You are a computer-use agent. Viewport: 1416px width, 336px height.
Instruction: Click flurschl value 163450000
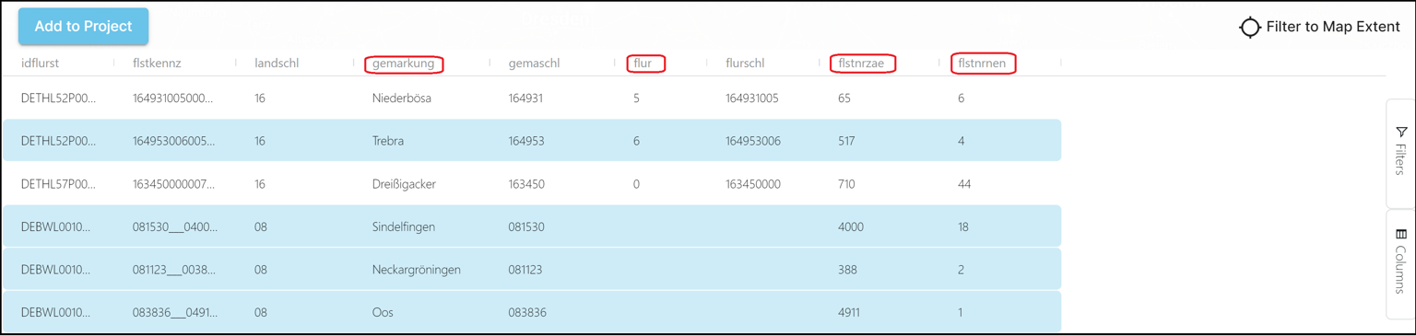click(753, 184)
